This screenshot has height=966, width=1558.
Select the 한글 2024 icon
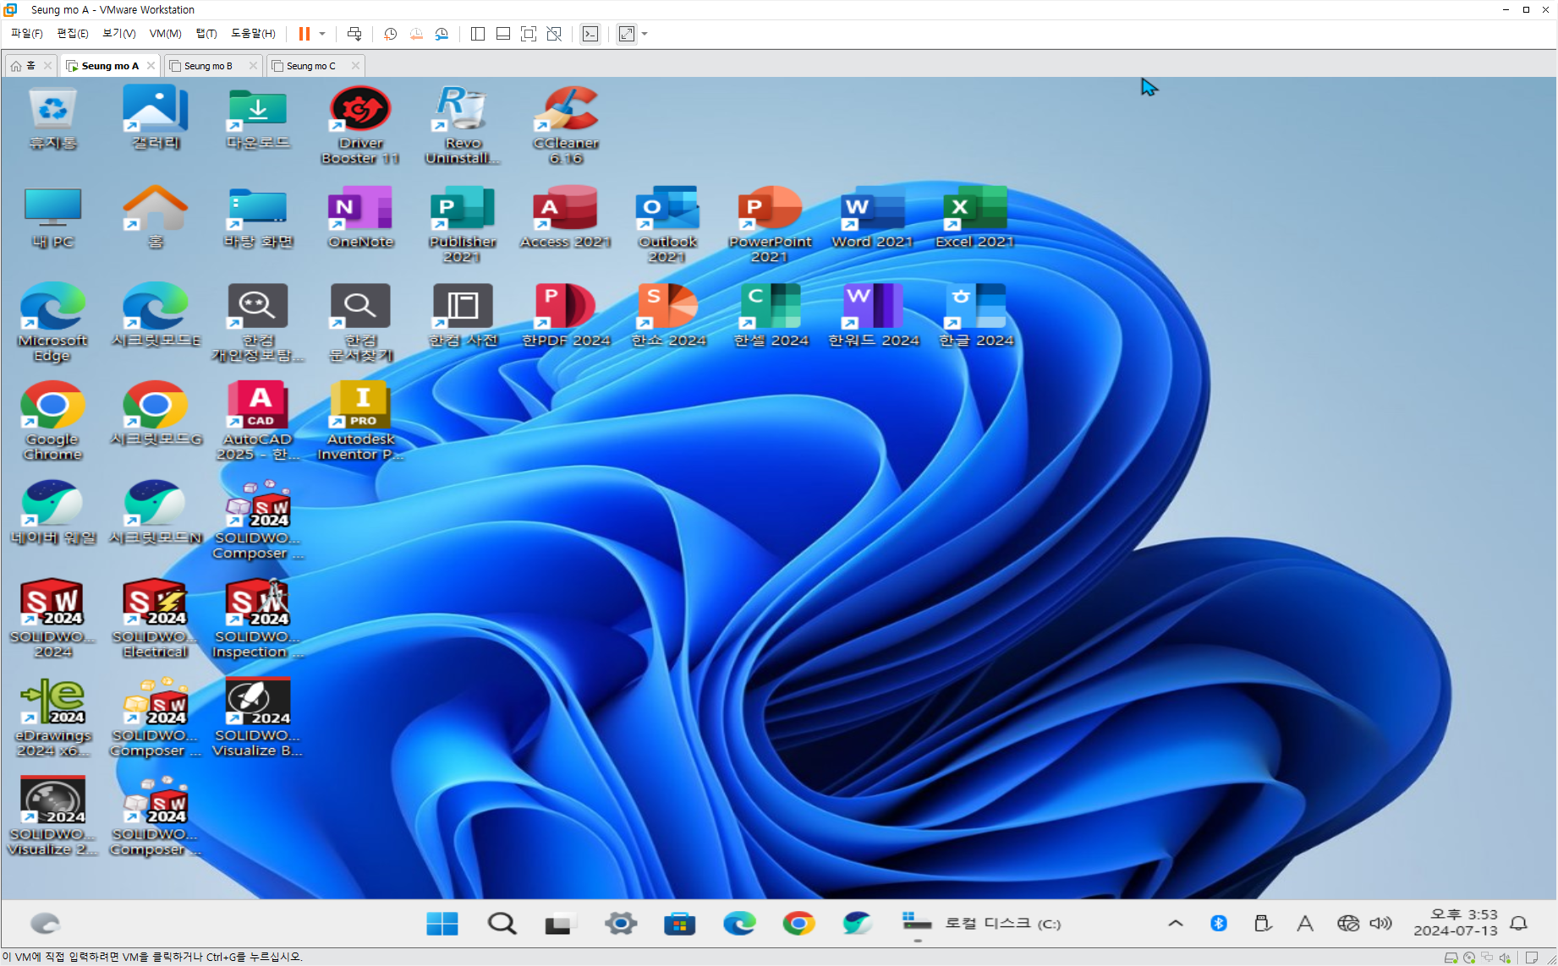click(975, 317)
